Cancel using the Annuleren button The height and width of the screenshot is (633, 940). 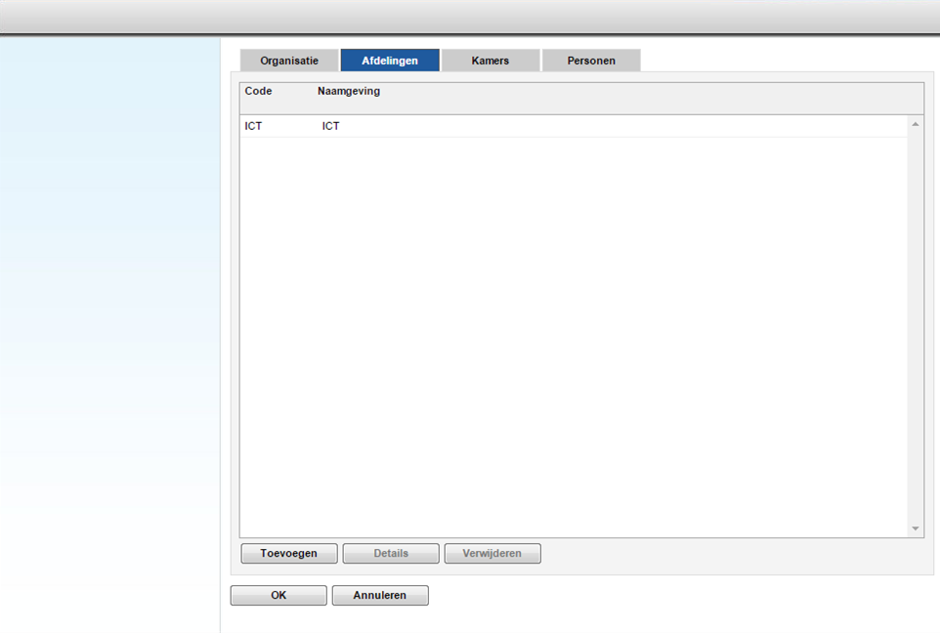click(380, 596)
